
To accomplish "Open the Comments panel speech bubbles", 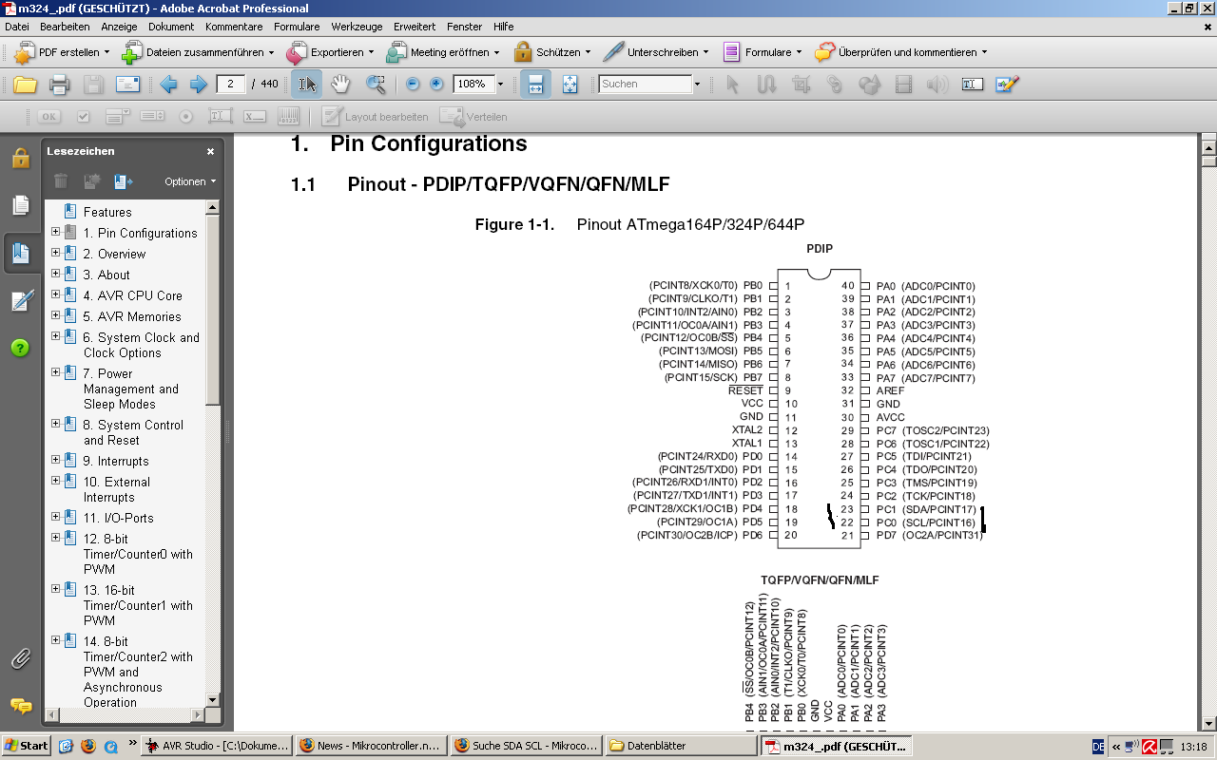I will tap(20, 706).
